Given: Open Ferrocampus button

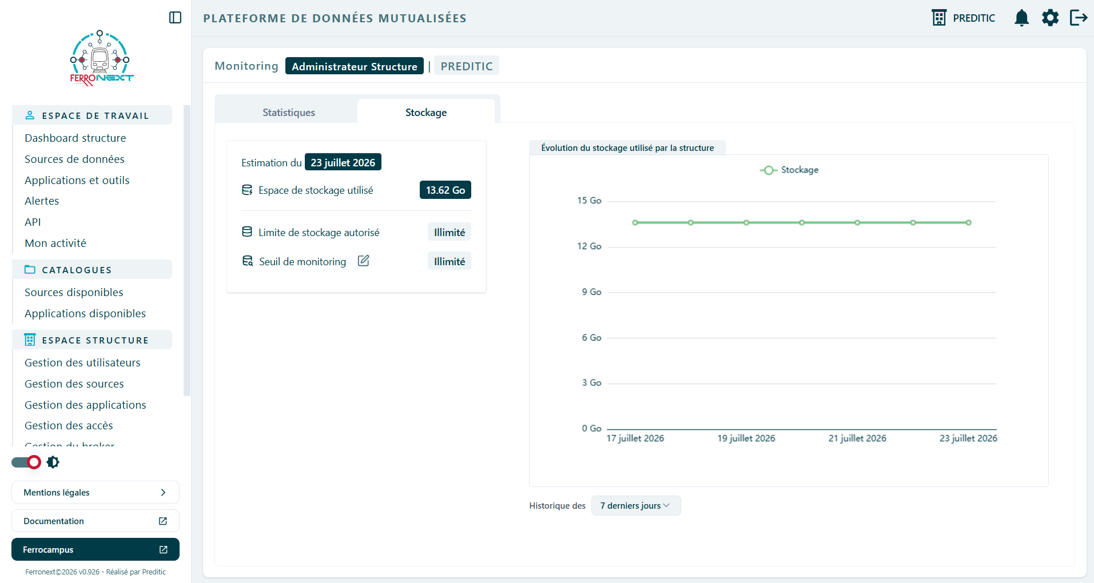Looking at the screenshot, I should pyautogui.click(x=96, y=549).
